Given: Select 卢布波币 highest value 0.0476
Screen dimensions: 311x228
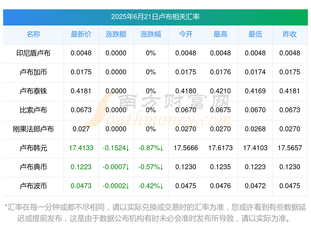Looking at the screenshot, I should coord(220,186).
